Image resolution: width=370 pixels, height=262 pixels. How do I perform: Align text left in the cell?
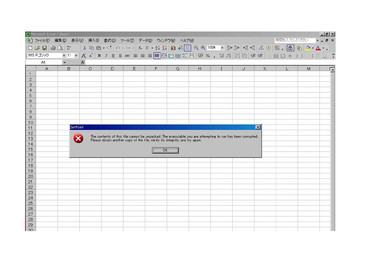tap(136, 56)
